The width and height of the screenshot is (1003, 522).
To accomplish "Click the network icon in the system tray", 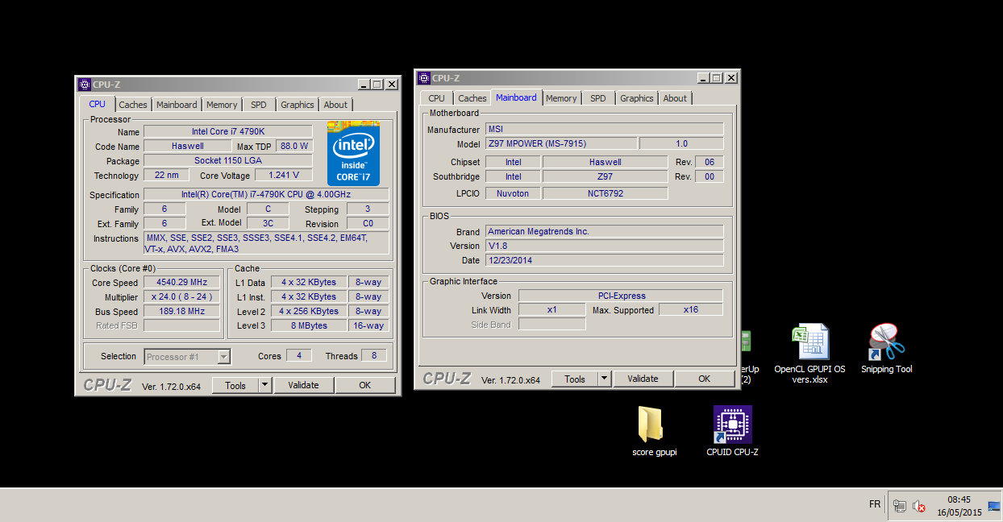I will point(900,506).
